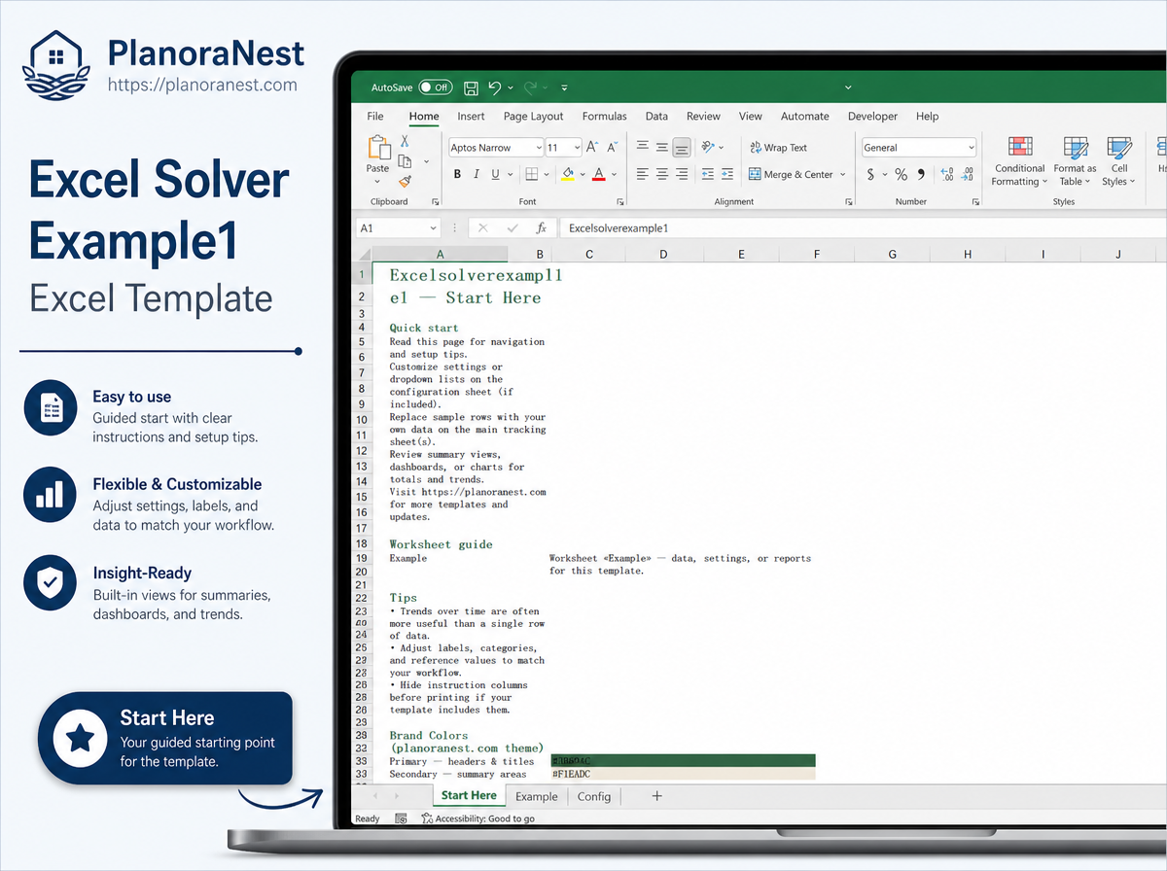
Task: Open the Developer ribbon tab
Action: [x=872, y=116]
